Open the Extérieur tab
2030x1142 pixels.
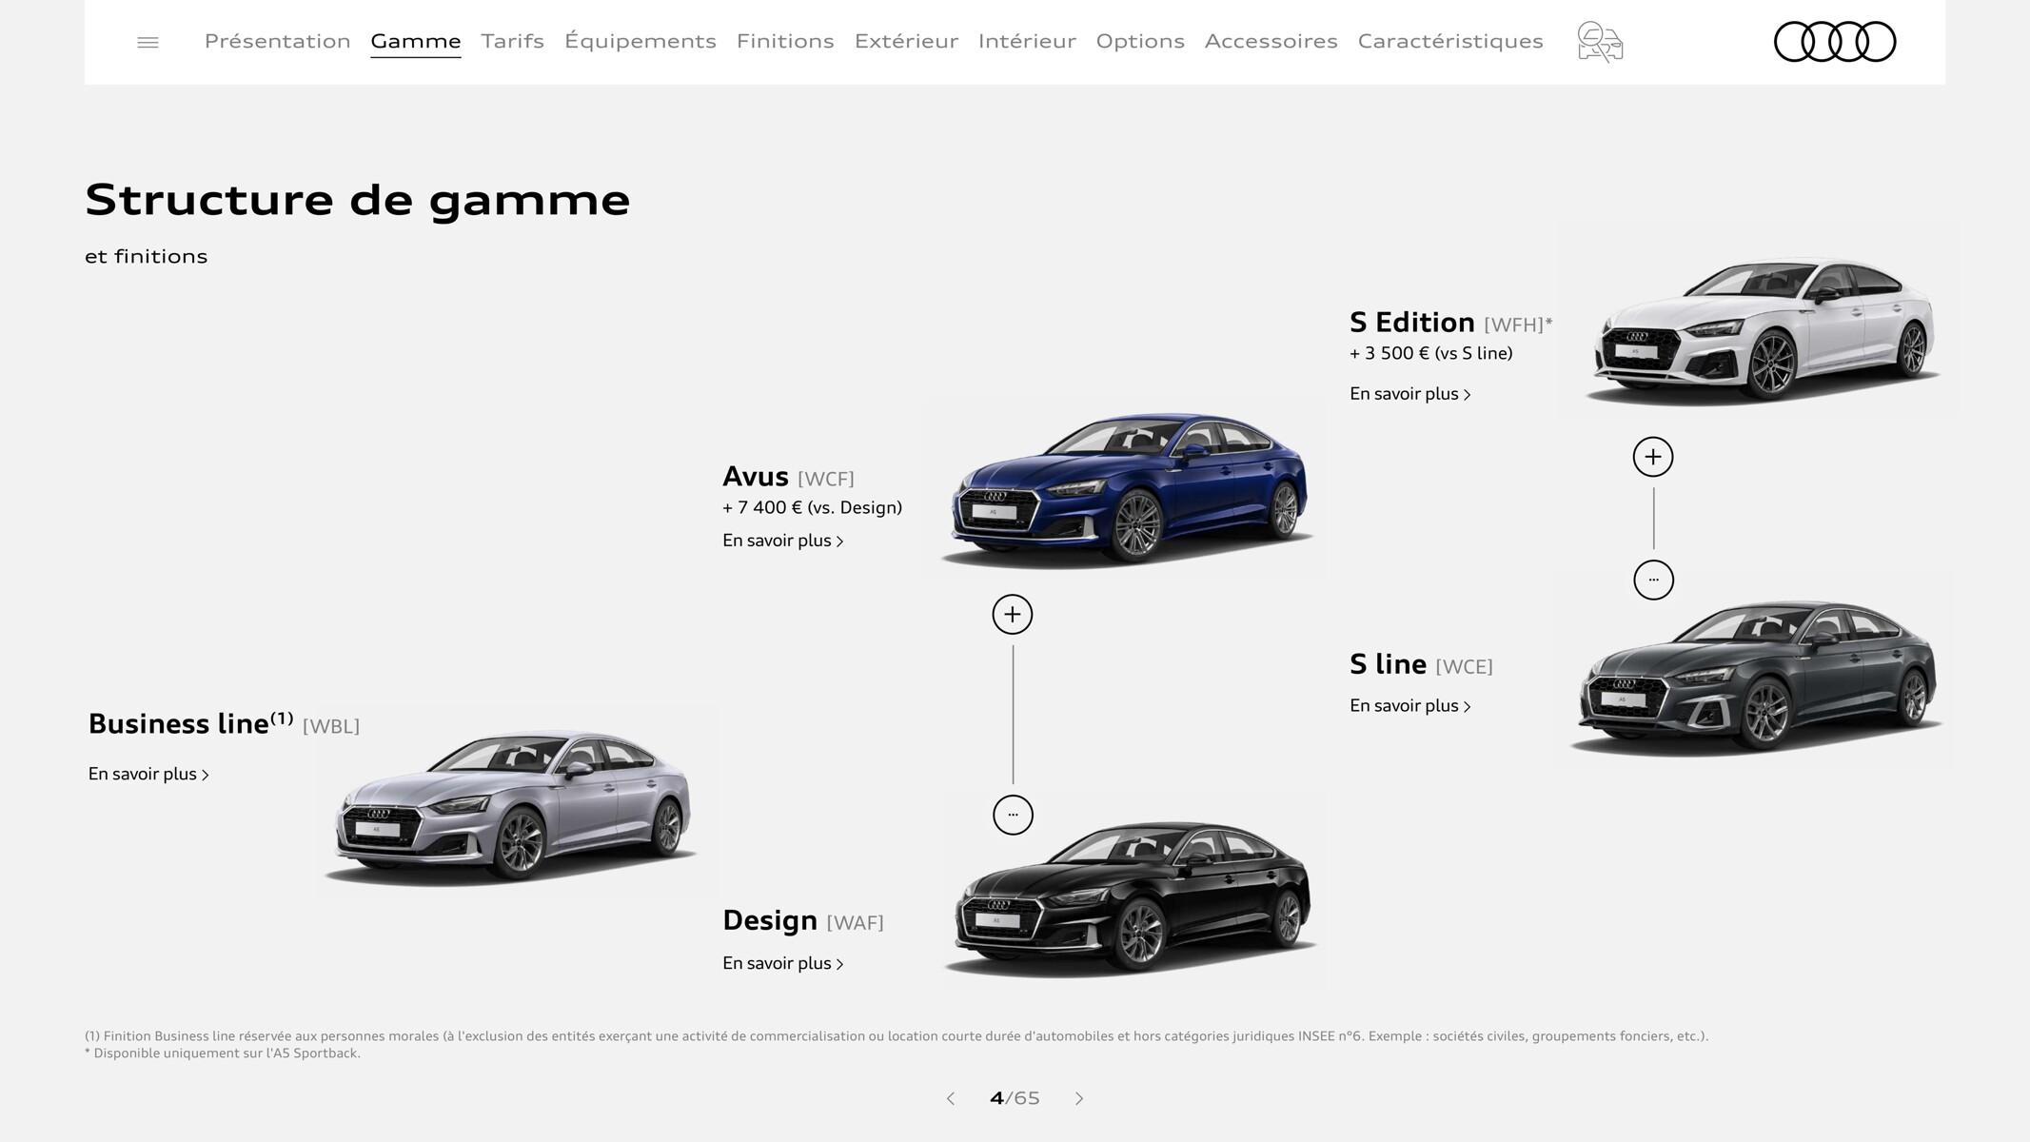(906, 41)
